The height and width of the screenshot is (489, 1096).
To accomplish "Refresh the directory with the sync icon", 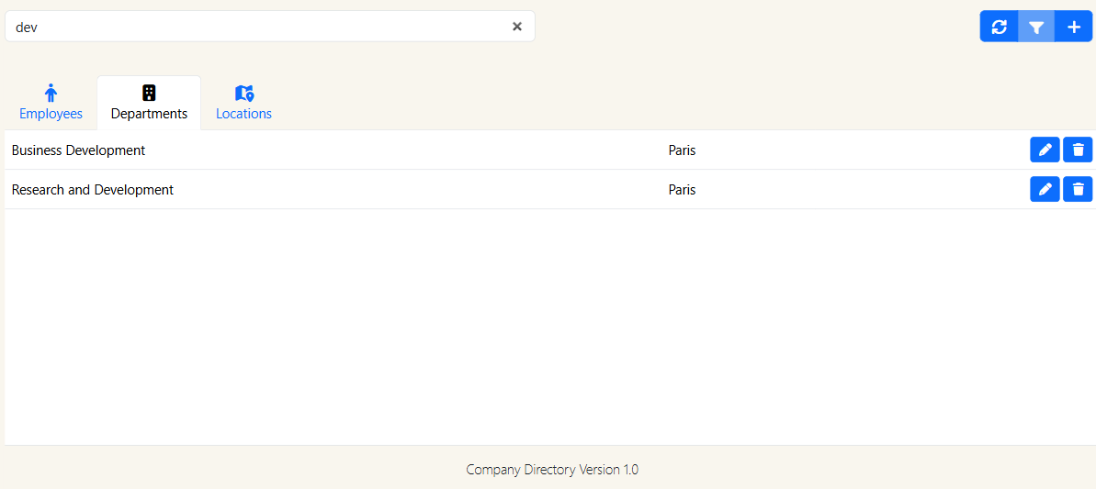I will (1000, 27).
